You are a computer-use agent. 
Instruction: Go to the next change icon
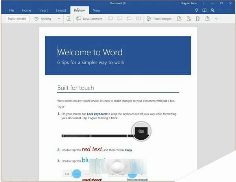207,19
